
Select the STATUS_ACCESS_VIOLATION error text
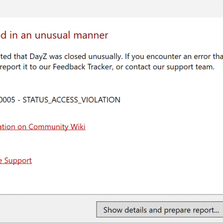pos(71,100)
